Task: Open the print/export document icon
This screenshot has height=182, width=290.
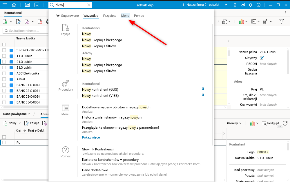Action: (x=225, y=22)
